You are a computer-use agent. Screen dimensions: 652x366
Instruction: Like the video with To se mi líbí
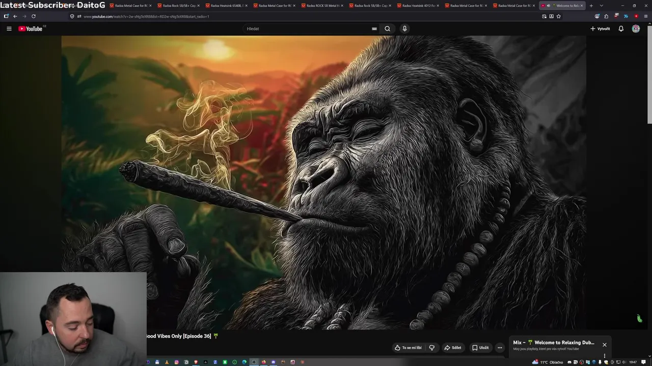coord(408,348)
